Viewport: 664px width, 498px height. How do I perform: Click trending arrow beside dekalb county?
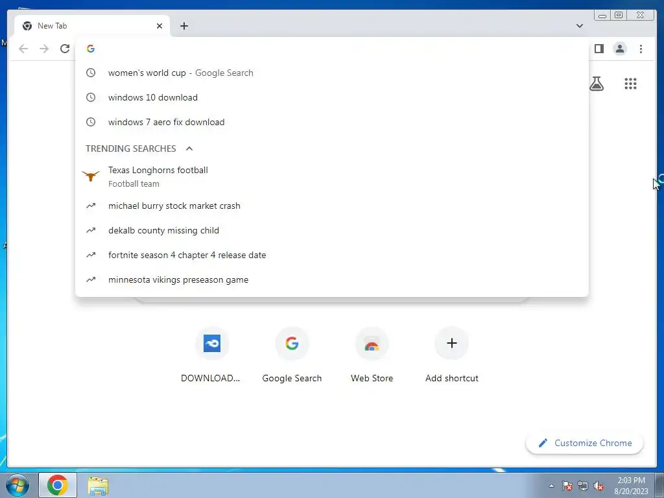point(91,230)
